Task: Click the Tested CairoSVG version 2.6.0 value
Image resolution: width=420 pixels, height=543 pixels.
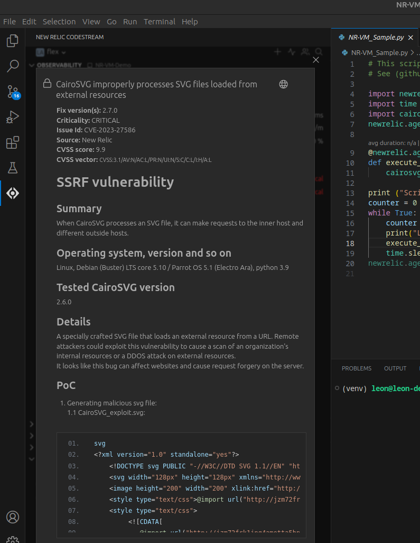Action: click(64, 302)
